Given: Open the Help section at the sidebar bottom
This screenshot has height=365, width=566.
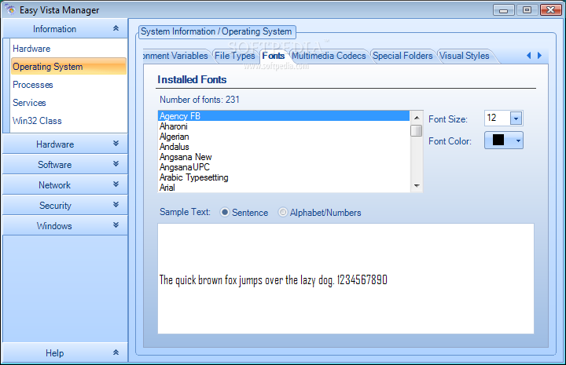Looking at the screenshot, I should [x=65, y=352].
